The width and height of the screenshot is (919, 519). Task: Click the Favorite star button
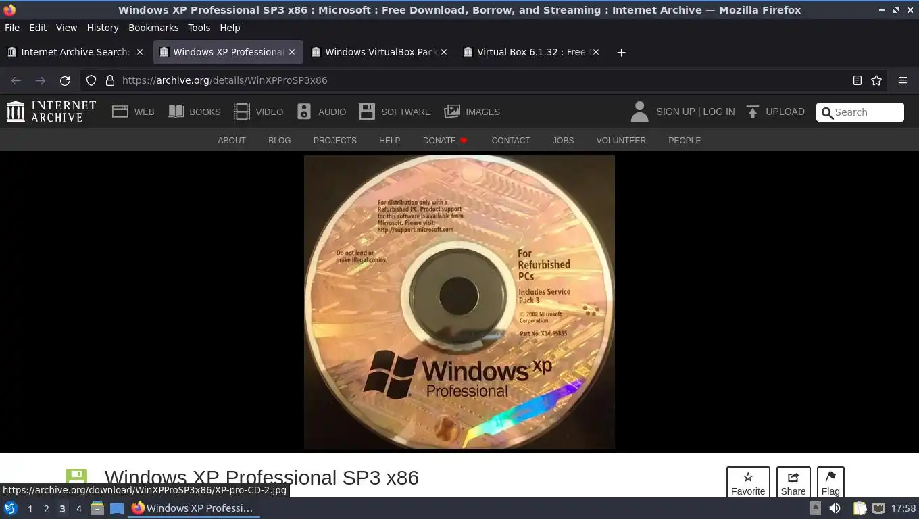click(748, 483)
